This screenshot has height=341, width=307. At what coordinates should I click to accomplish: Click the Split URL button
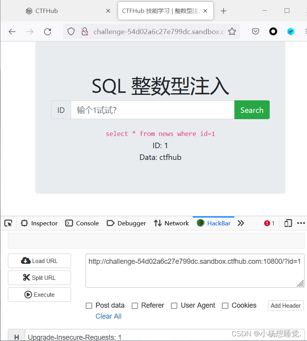(x=39, y=278)
